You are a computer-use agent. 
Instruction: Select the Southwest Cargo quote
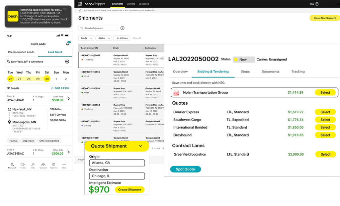coord(325,120)
